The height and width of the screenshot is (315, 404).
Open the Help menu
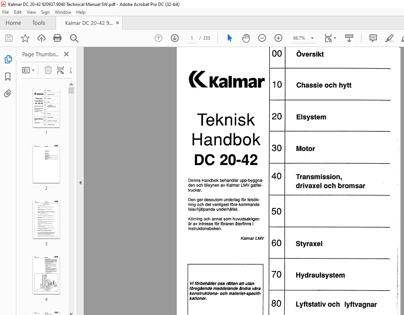pyautogui.click(x=81, y=12)
